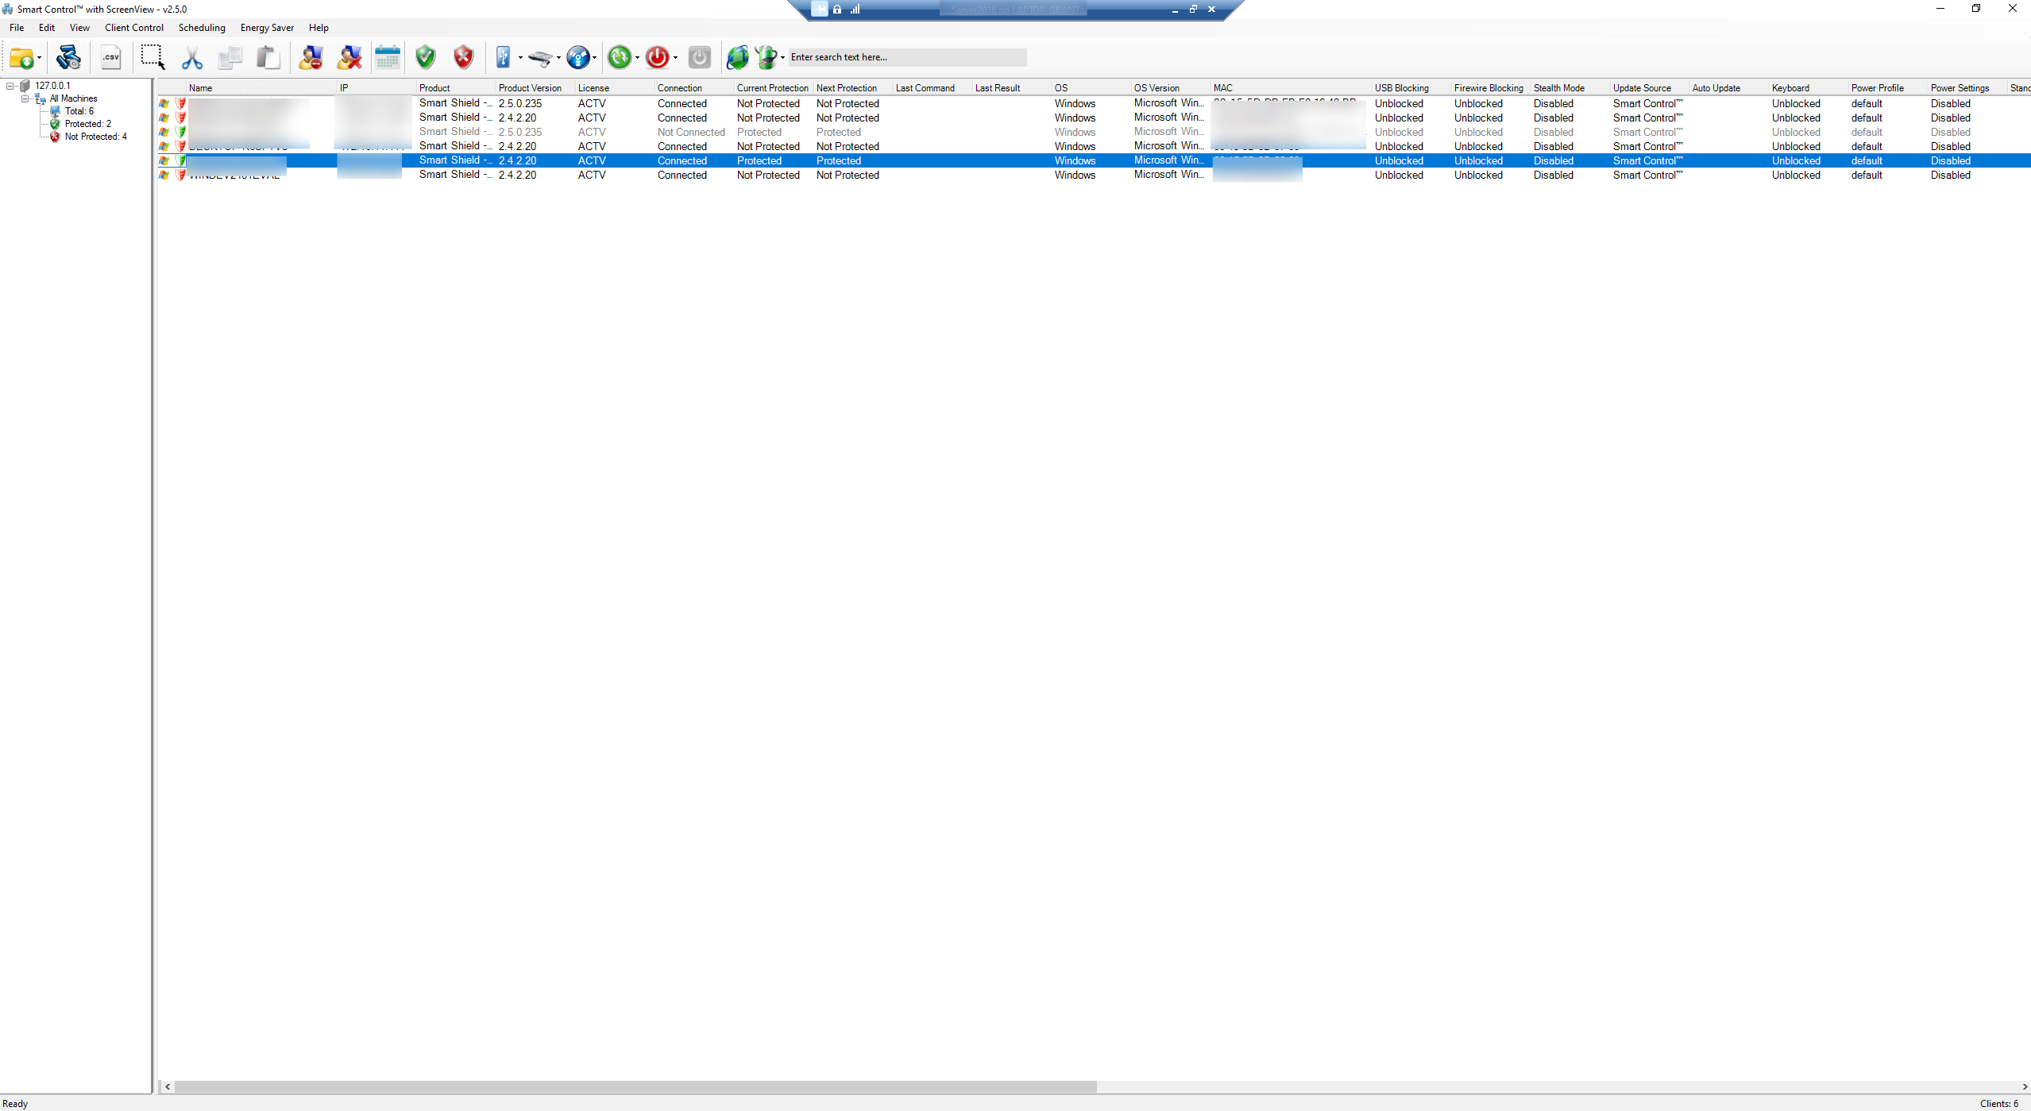Click the scissors cut icon
2031x1111 pixels.
tap(191, 57)
